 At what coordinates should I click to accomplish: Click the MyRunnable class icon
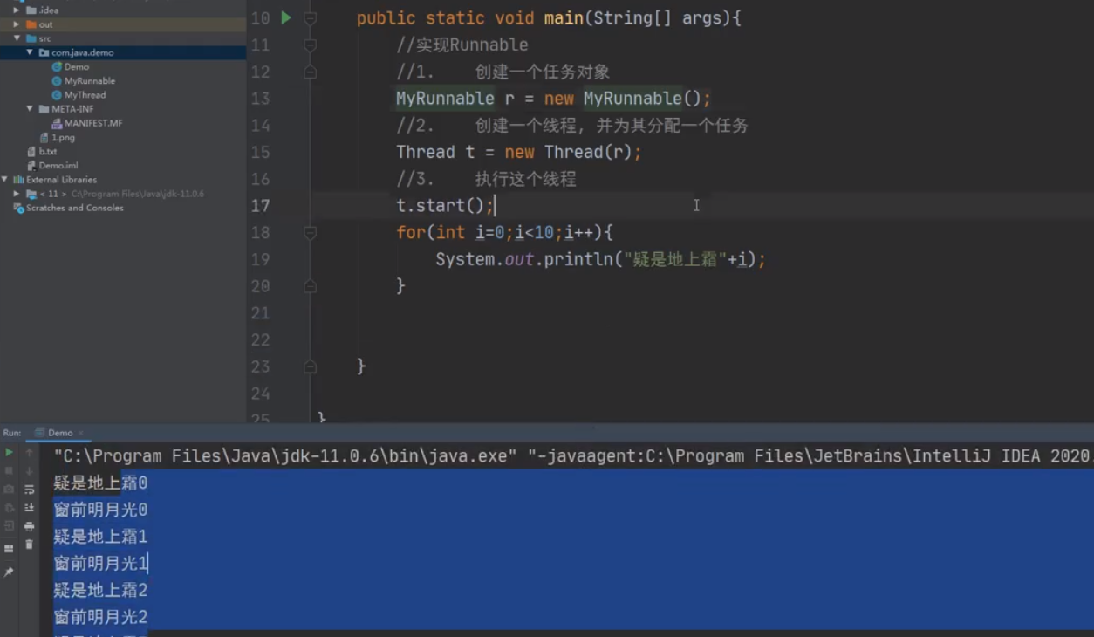pyautogui.click(x=57, y=80)
